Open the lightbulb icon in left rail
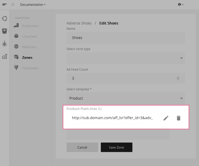The image size is (199, 166). [x=4, y=44]
